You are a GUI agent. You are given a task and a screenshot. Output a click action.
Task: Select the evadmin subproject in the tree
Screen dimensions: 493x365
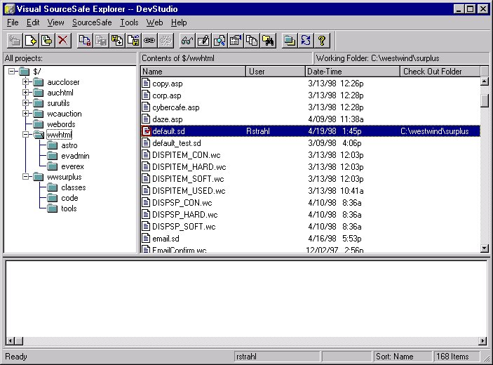tap(75, 156)
